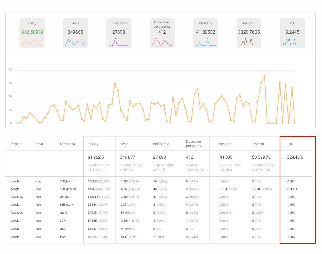Select the Koszty metric card

pyautogui.click(x=32, y=33)
